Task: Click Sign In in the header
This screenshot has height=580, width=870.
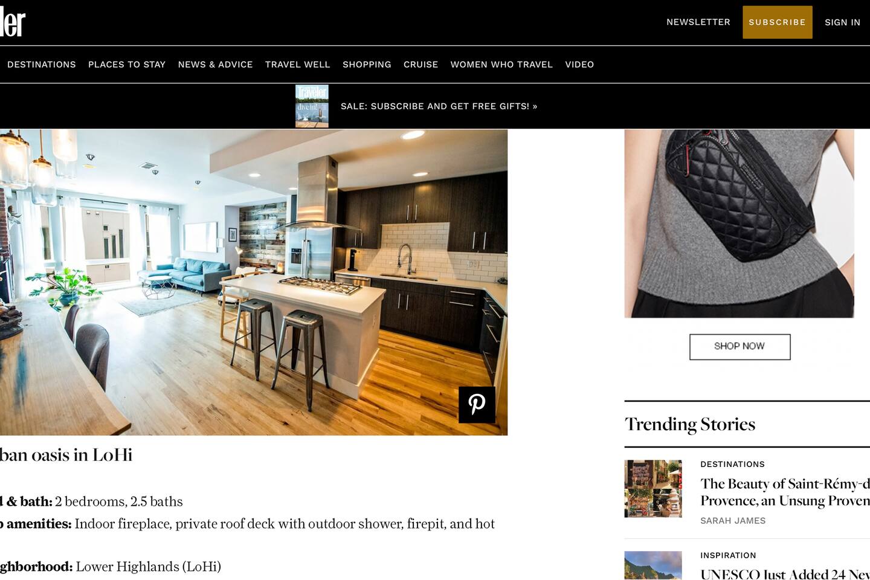Action: pyautogui.click(x=842, y=22)
